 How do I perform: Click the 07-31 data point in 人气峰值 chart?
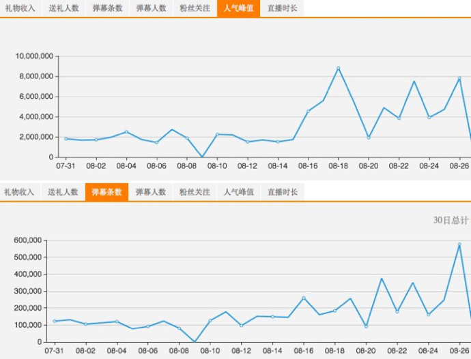(66, 139)
